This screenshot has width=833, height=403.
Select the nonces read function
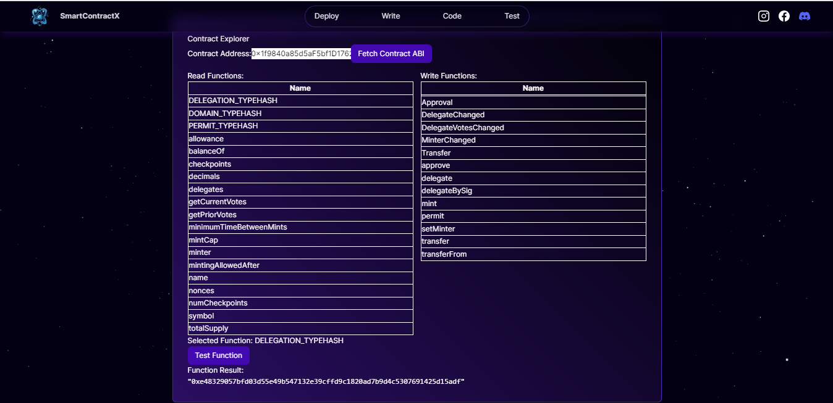tap(300, 291)
